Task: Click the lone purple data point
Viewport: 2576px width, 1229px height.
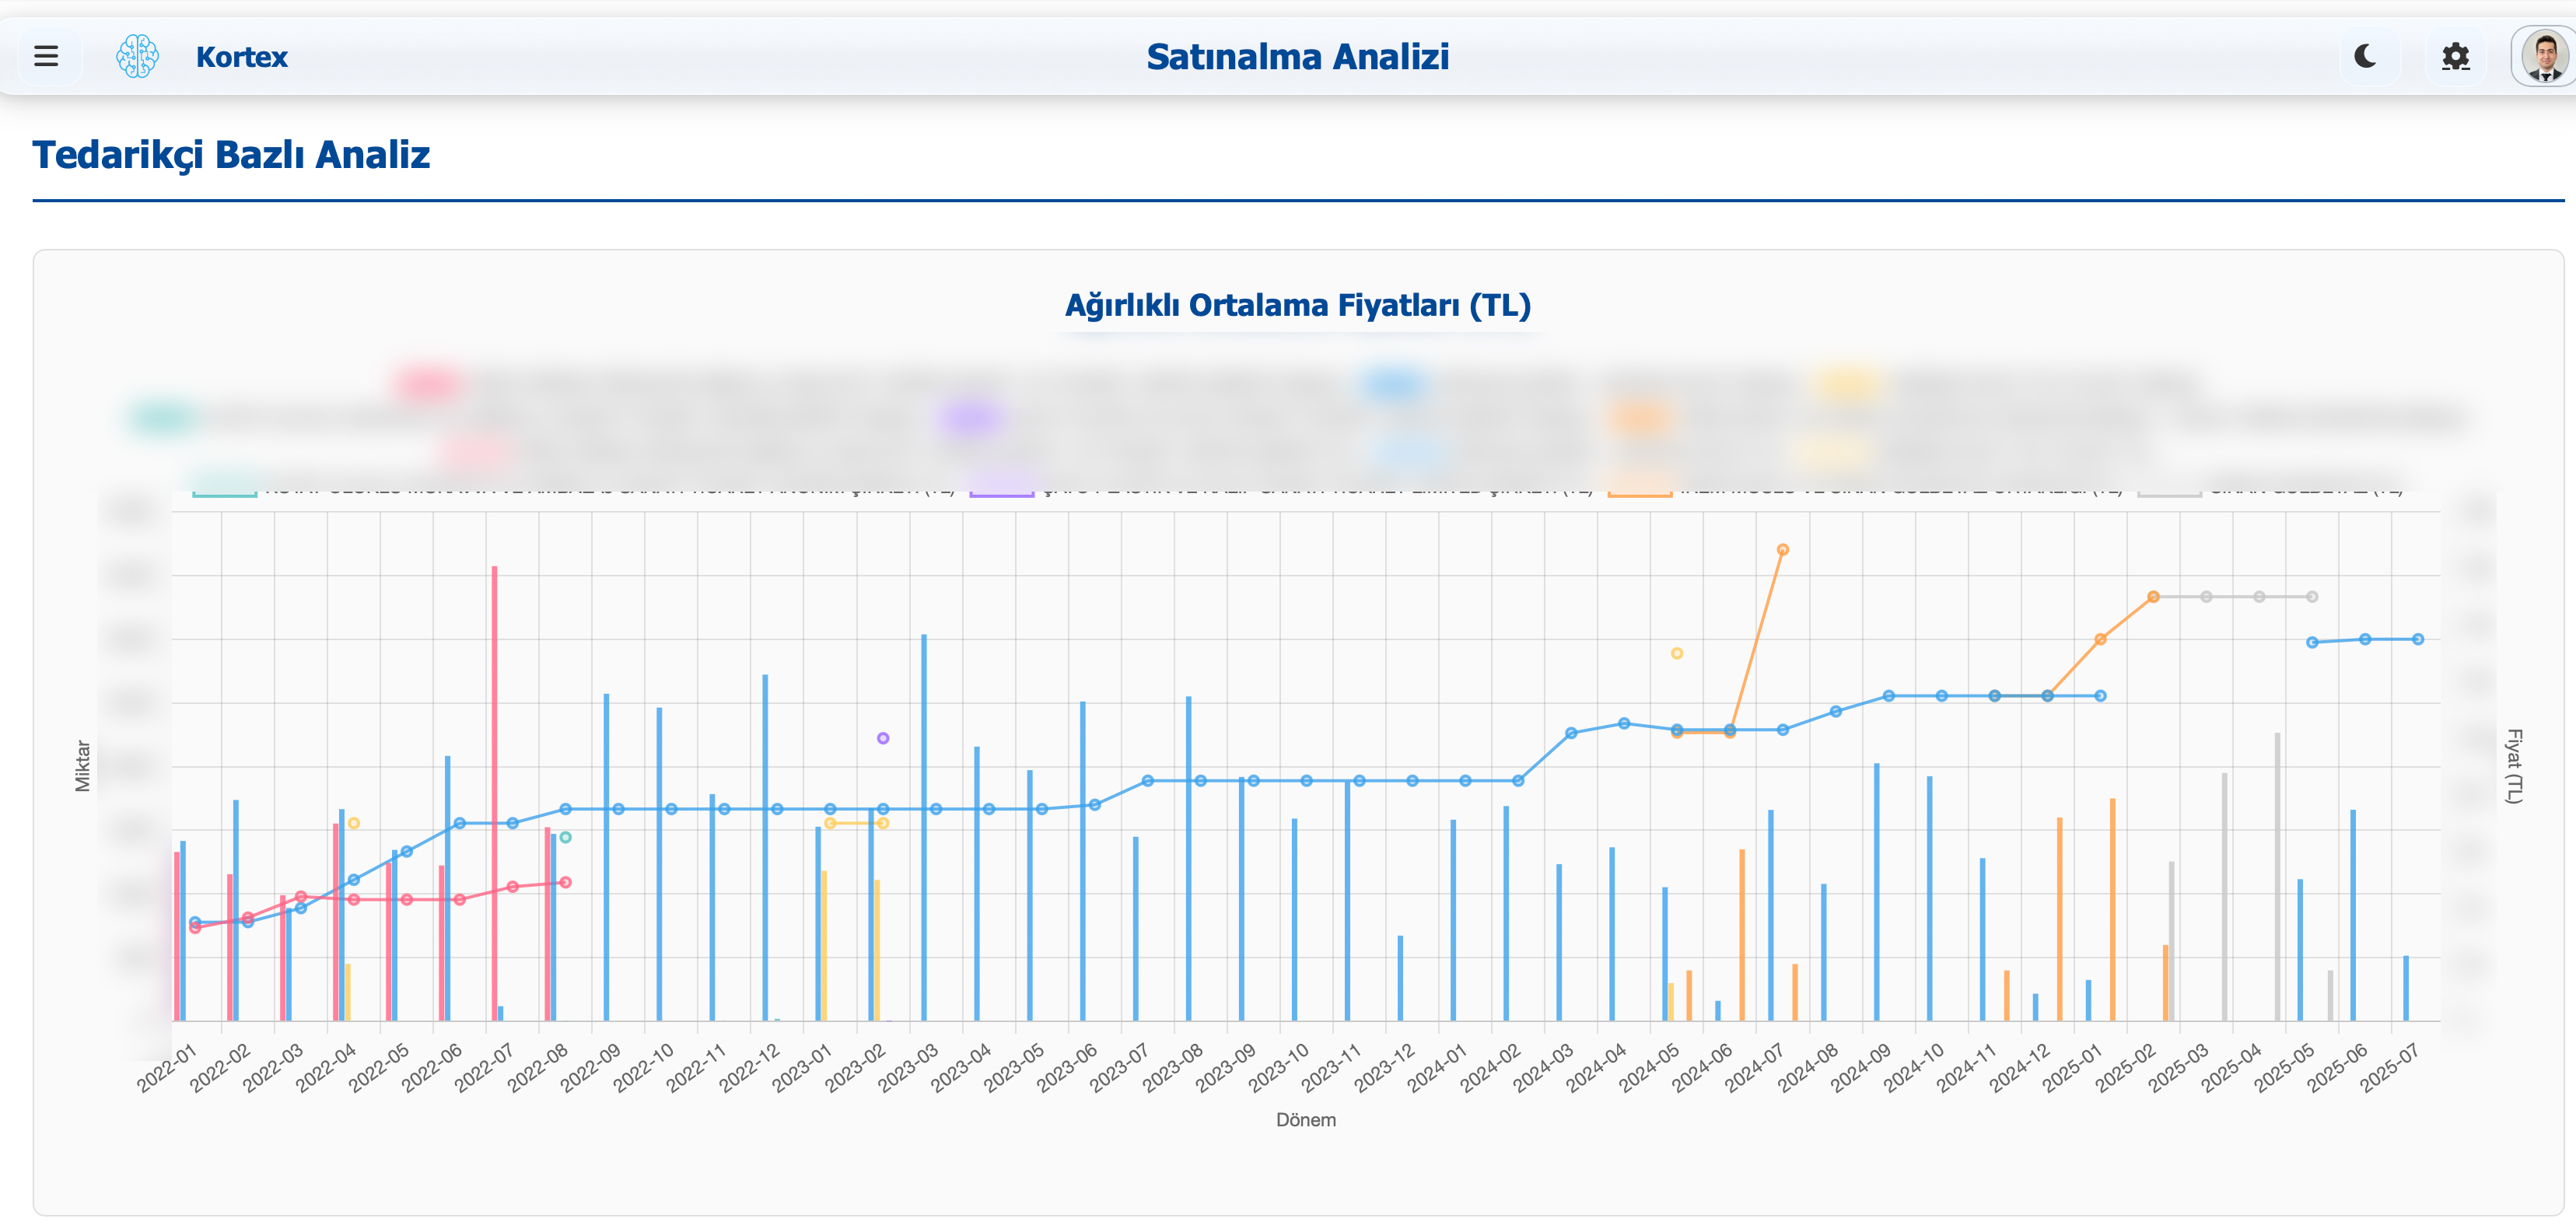Action: 883,738
